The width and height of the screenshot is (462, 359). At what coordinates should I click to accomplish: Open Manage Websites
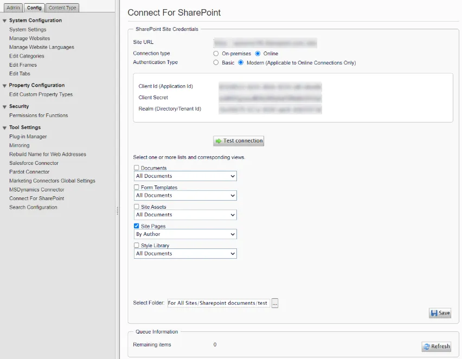pyautogui.click(x=29, y=39)
